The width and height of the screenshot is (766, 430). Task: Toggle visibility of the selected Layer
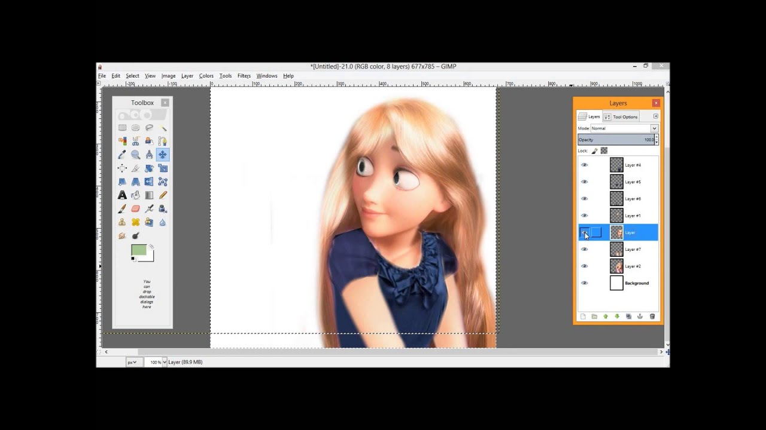pos(585,232)
